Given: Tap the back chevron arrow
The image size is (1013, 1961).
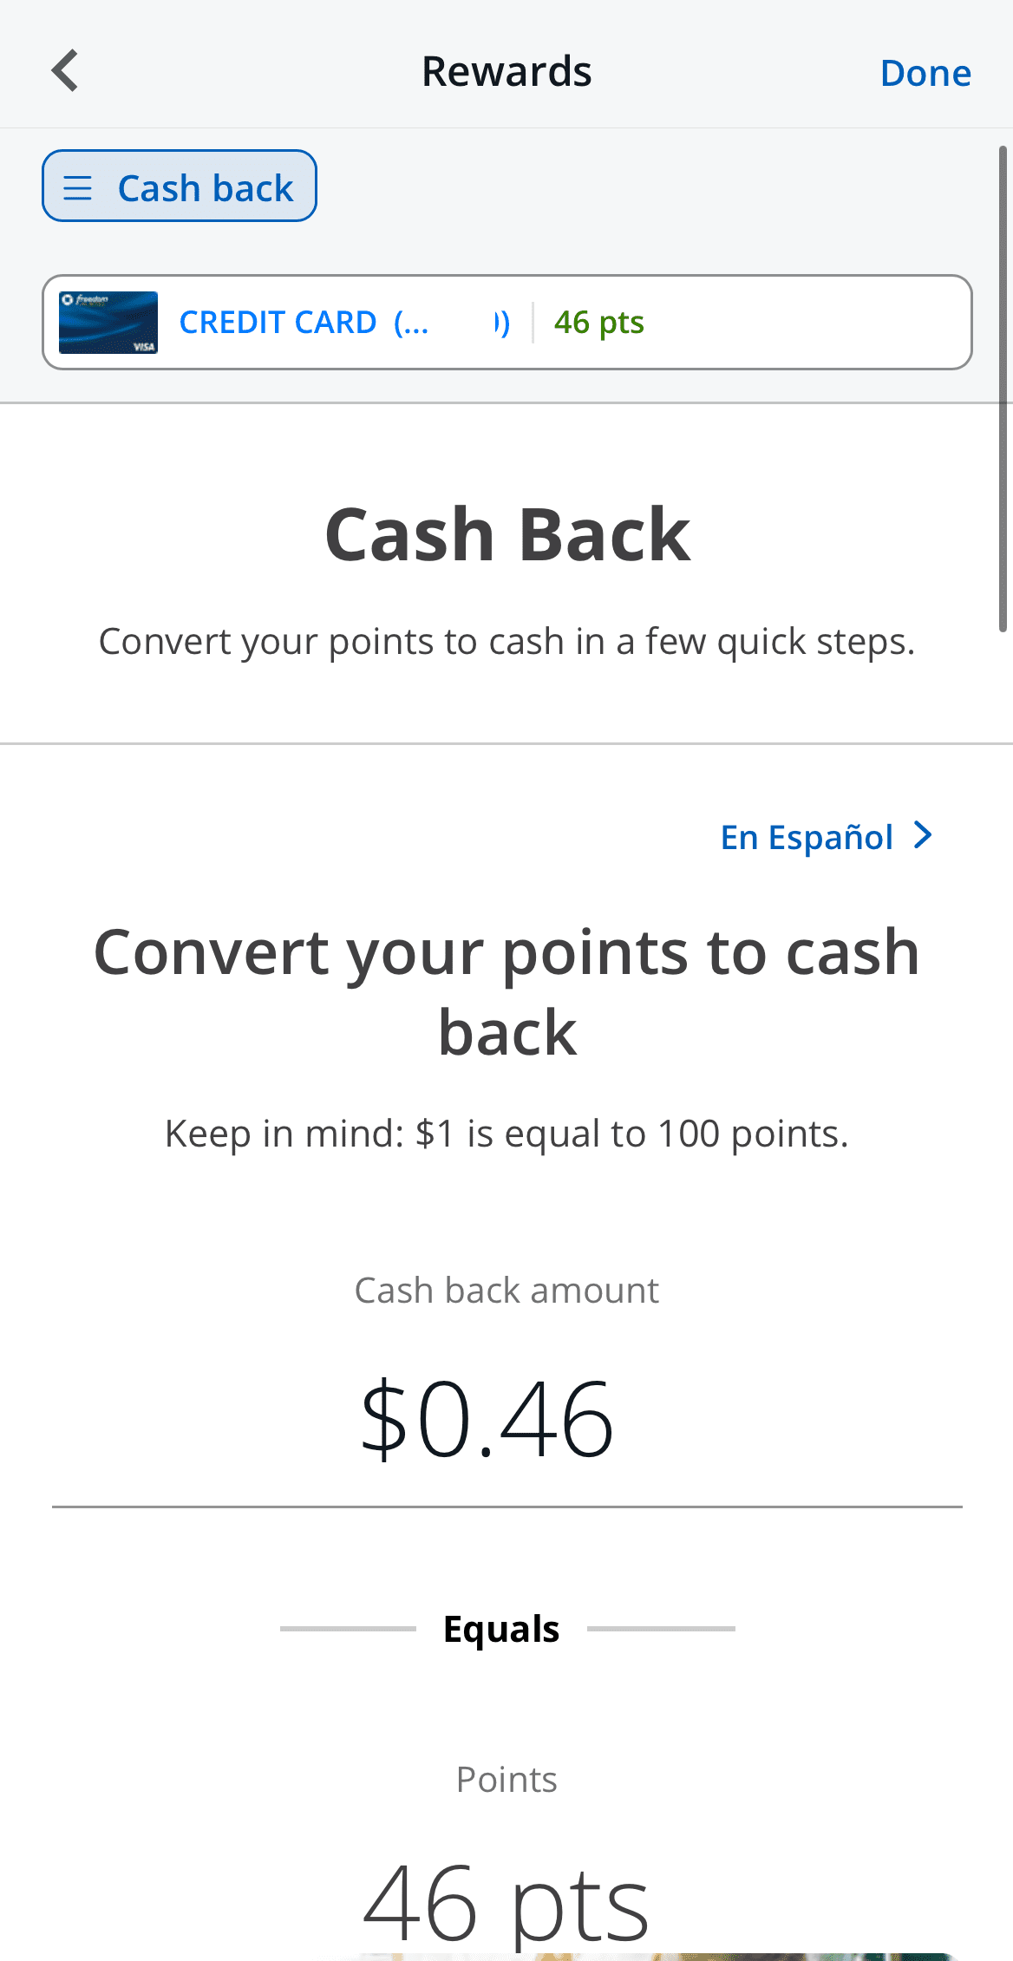Looking at the screenshot, I should pyautogui.click(x=65, y=69).
